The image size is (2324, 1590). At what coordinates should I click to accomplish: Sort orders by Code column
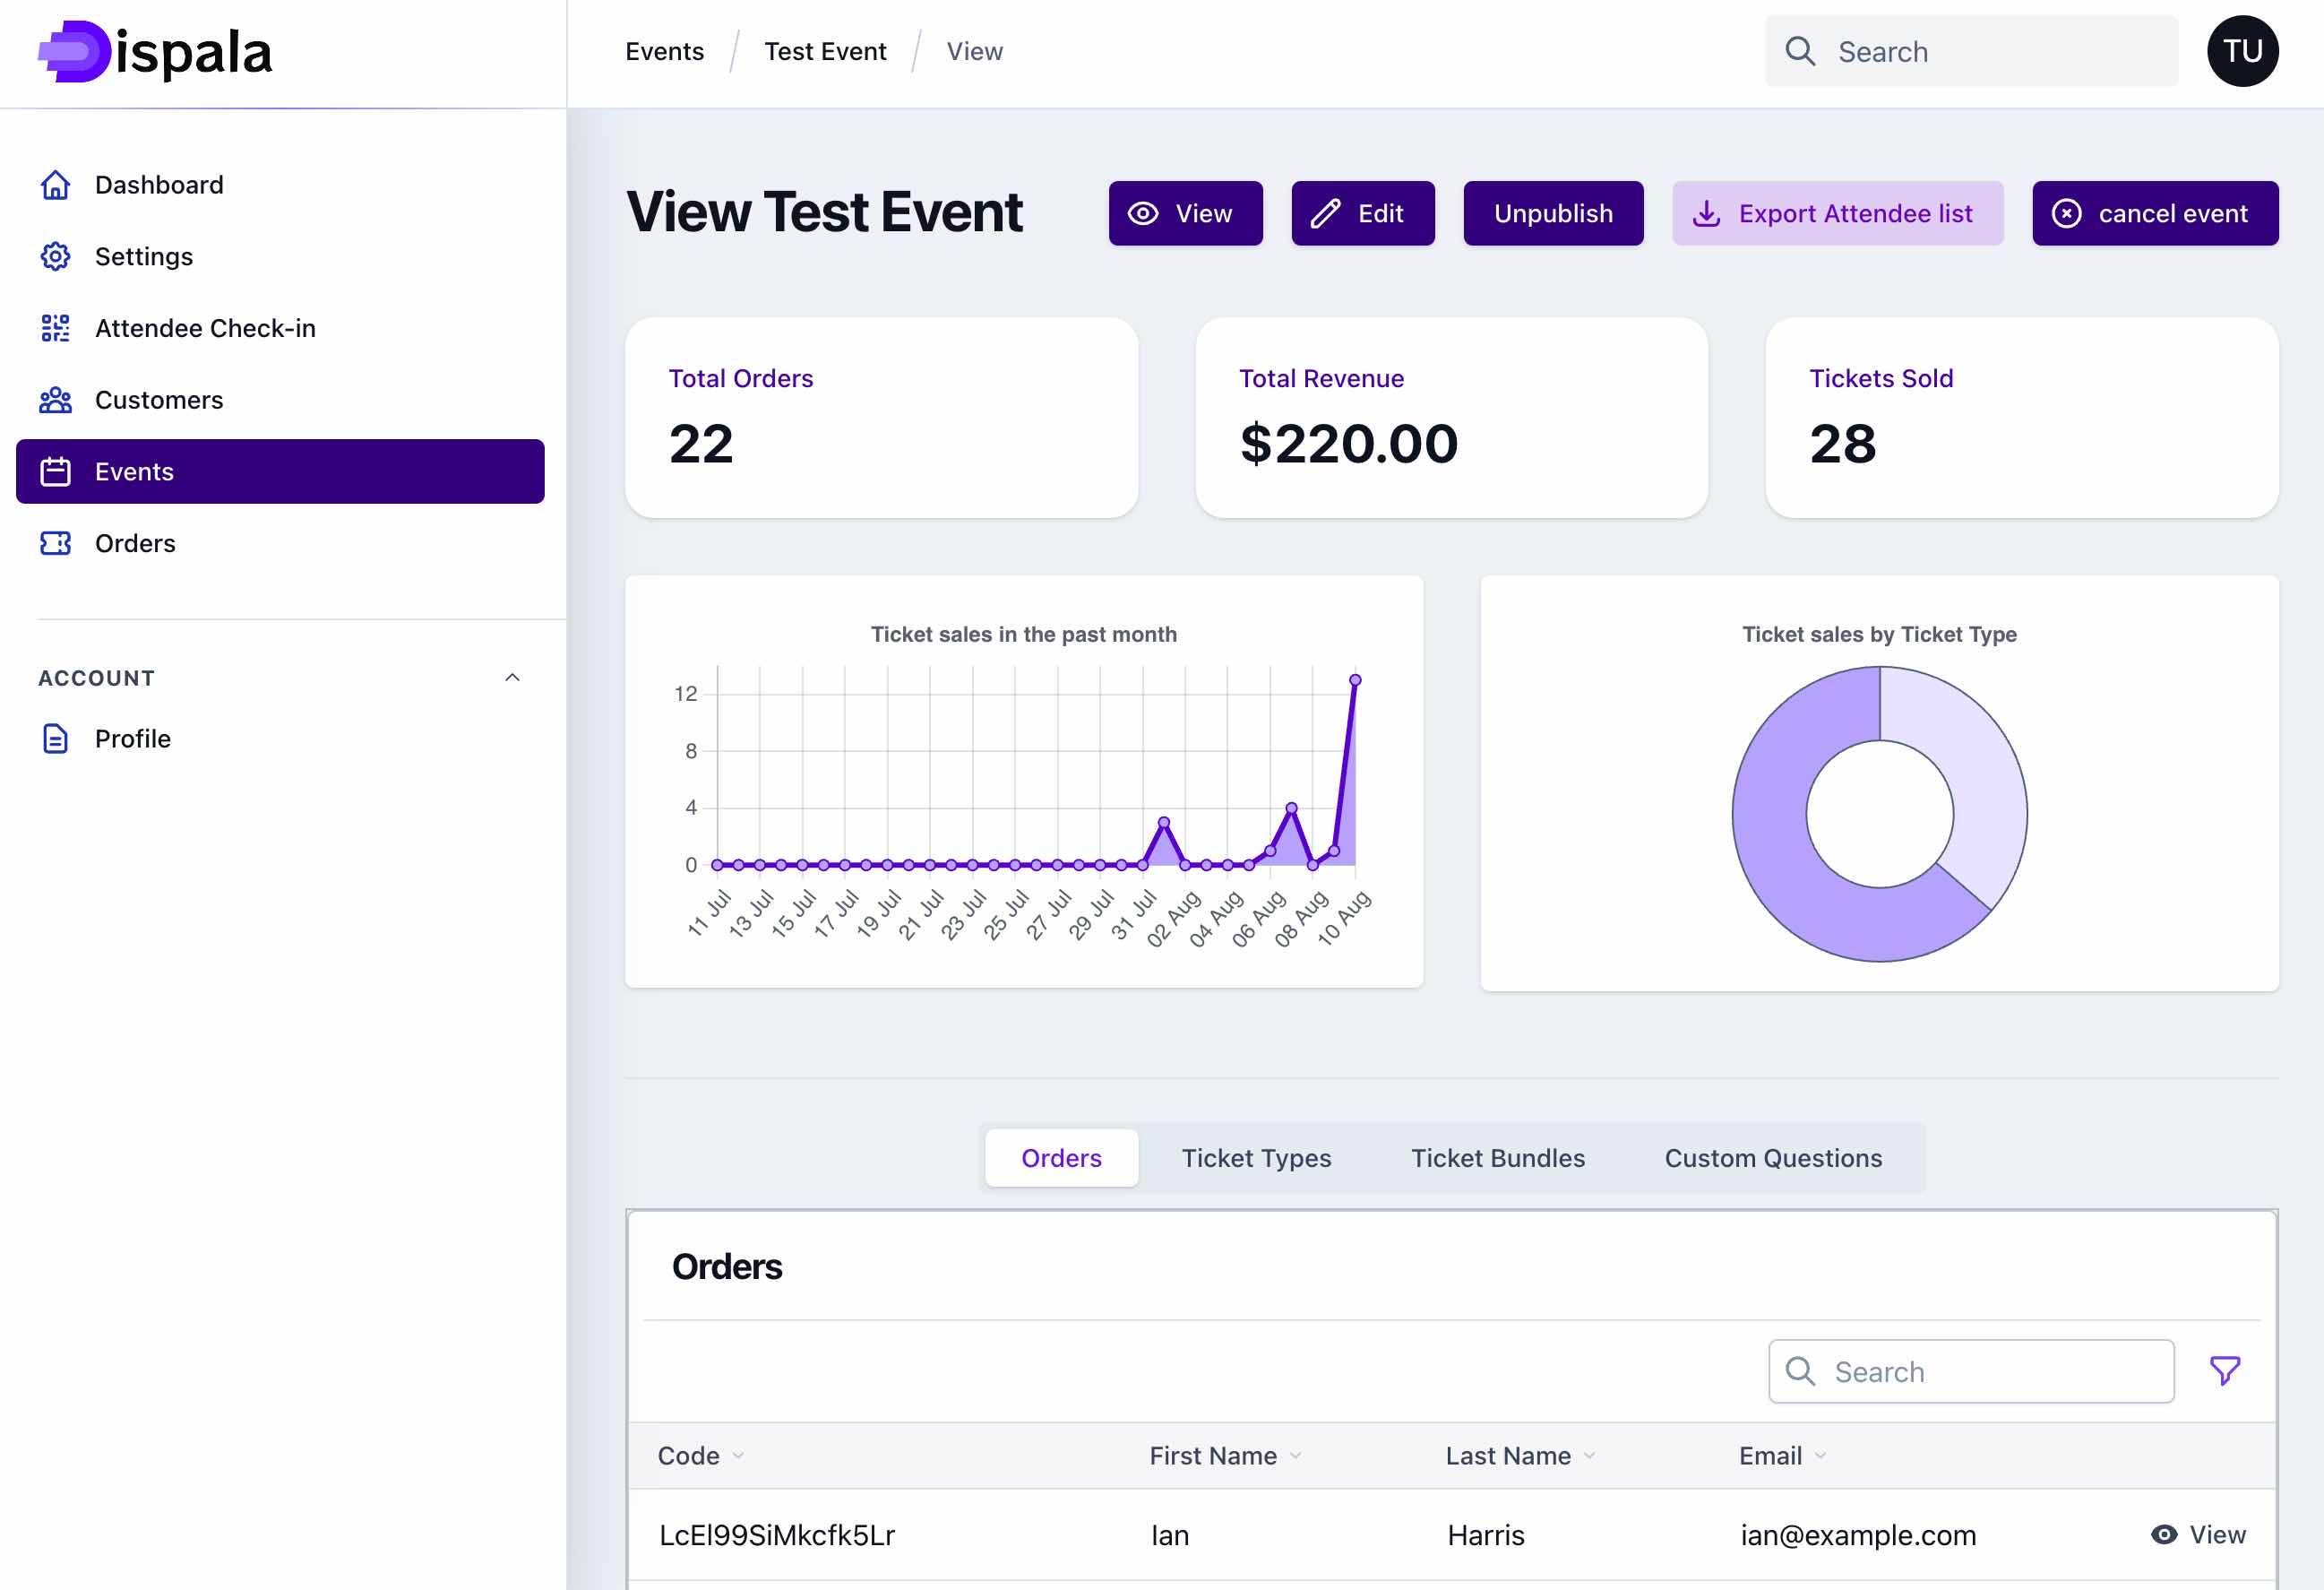[700, 1455]
